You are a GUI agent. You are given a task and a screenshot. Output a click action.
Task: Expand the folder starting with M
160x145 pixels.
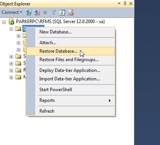pos(11,77)
